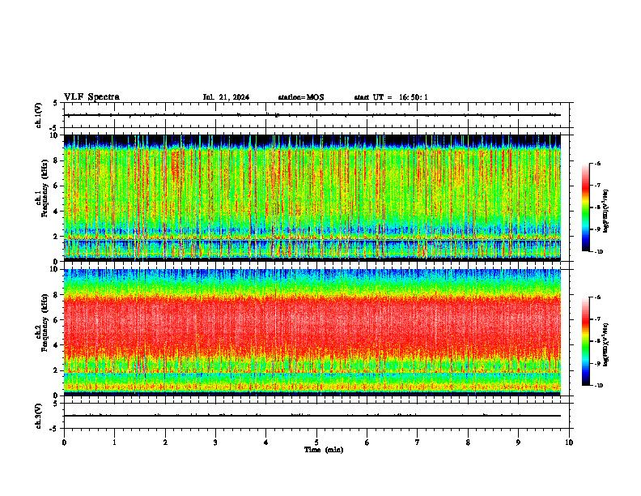Click the time axis tick label "2"
Image resolution: width=641 pixels, height=496 pixels.
(165, 443)
